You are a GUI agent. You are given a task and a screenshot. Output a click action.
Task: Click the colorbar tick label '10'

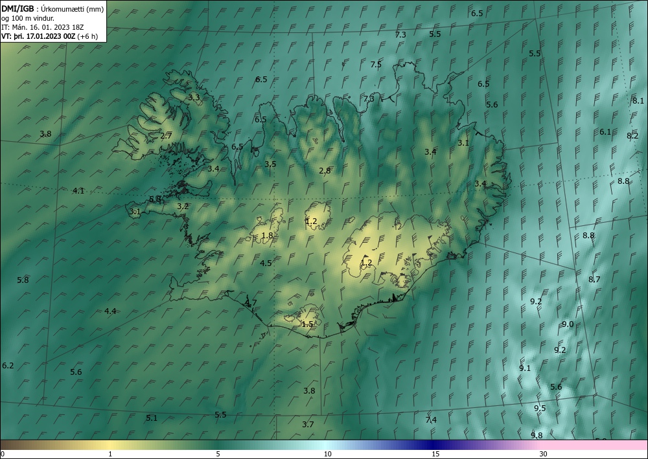coord(327,454)
